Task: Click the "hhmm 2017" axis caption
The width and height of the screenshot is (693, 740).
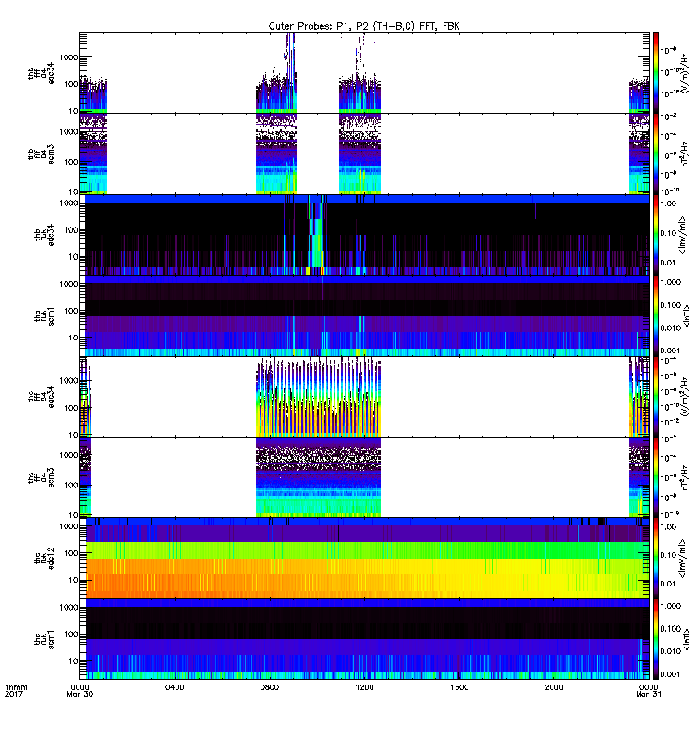Action: click(16, 690)
